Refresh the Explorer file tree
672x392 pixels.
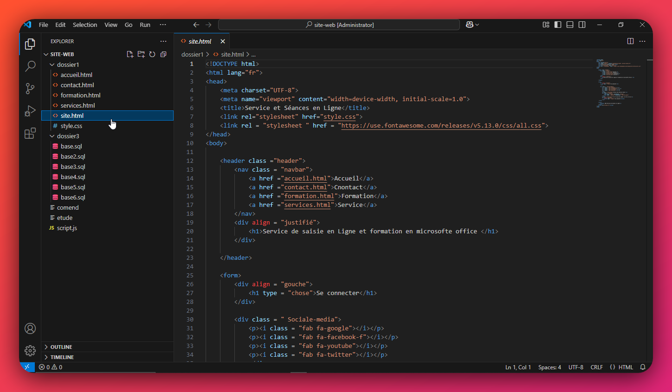click(x=152, y=54)
